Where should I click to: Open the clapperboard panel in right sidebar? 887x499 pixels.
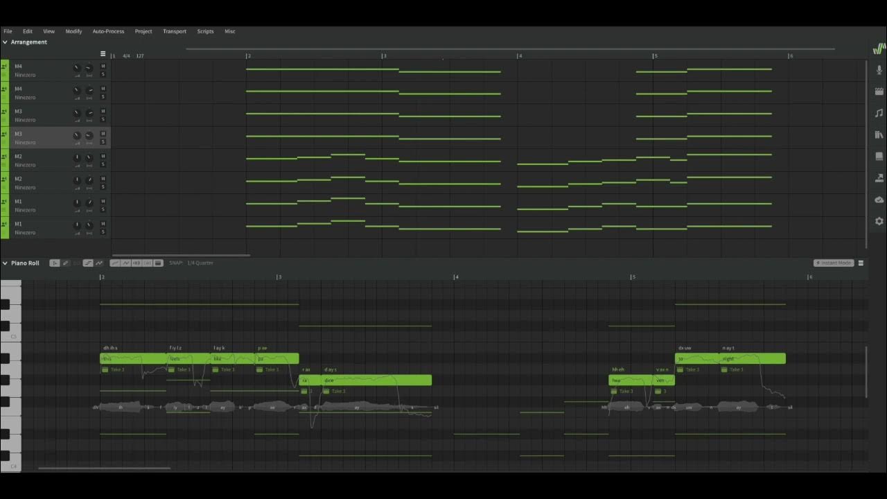tap(879, 91)
